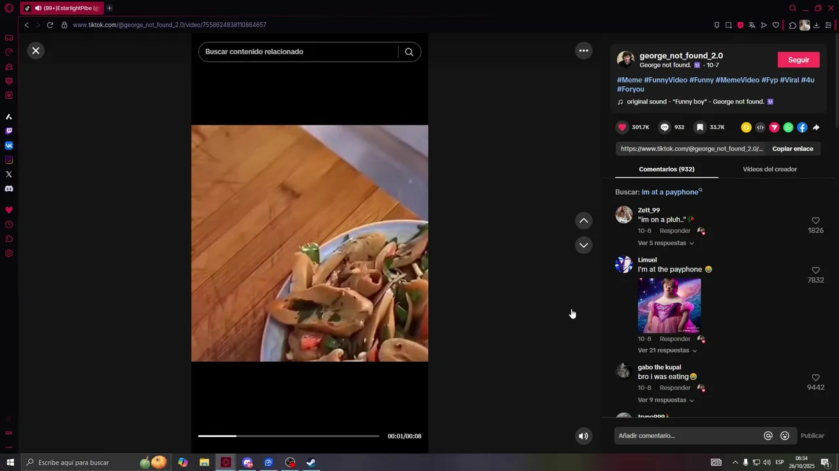Repost video with yellow repost icon
839x471 pixels.
click(x=746, y=128)
